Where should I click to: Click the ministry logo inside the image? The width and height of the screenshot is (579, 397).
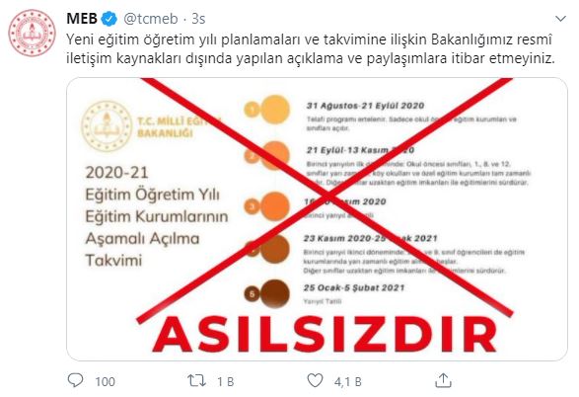pyautogui.click(x=107, y=126)
